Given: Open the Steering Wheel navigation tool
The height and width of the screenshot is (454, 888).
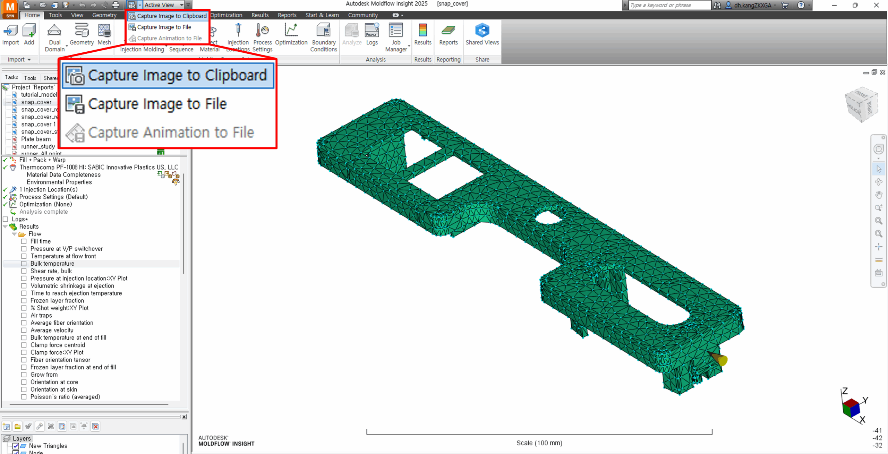Looking at the screenshot, I should tap(879, 149).
